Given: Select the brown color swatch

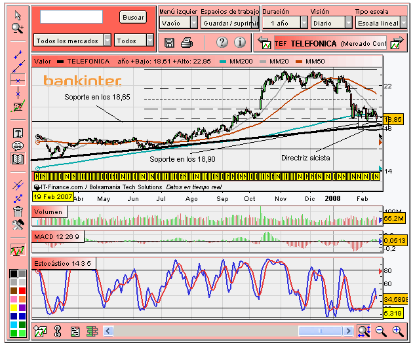Looking at the screenshot, I should (x=14, y=291).
